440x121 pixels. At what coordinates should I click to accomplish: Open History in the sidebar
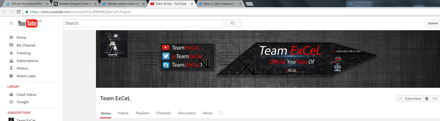point(22,68)
